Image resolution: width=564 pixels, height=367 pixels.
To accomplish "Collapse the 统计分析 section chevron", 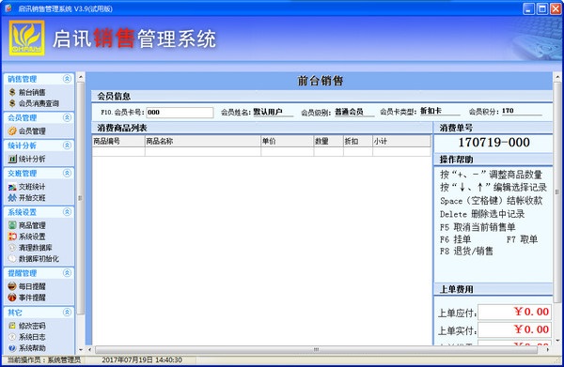I will point(68,145).
